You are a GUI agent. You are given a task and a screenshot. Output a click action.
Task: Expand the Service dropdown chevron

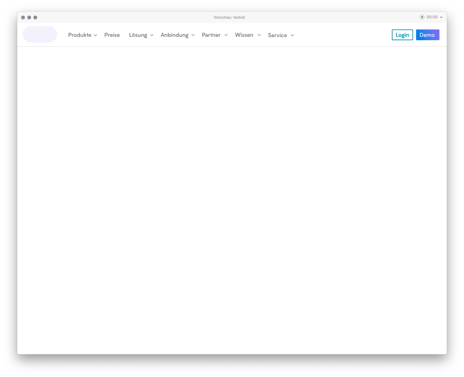(292, 35)
